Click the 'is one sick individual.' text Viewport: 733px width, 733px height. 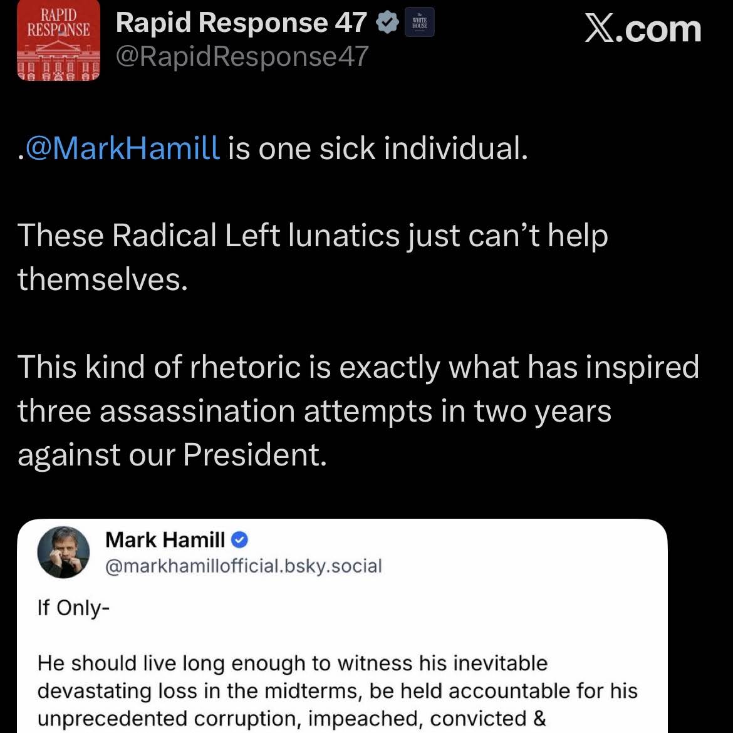(x=378, y=148)
